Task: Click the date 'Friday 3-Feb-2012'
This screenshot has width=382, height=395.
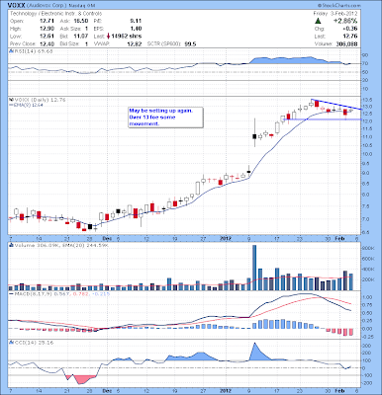Action: [x=335, y=14]
